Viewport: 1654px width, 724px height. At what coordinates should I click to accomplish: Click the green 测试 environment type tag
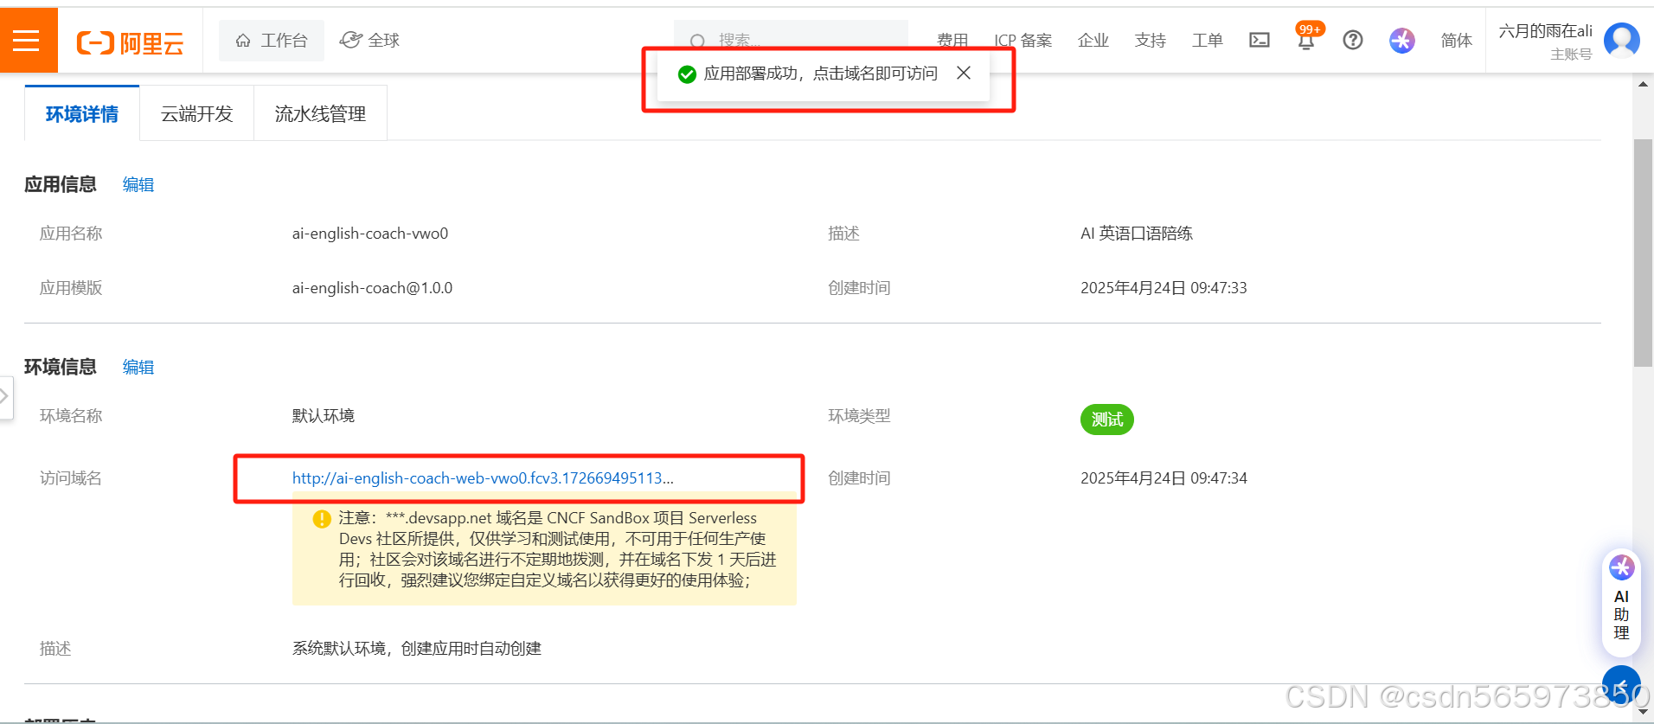coord(1107,420)
